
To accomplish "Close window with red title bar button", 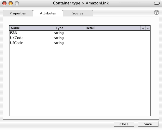I will click(4, 3).
